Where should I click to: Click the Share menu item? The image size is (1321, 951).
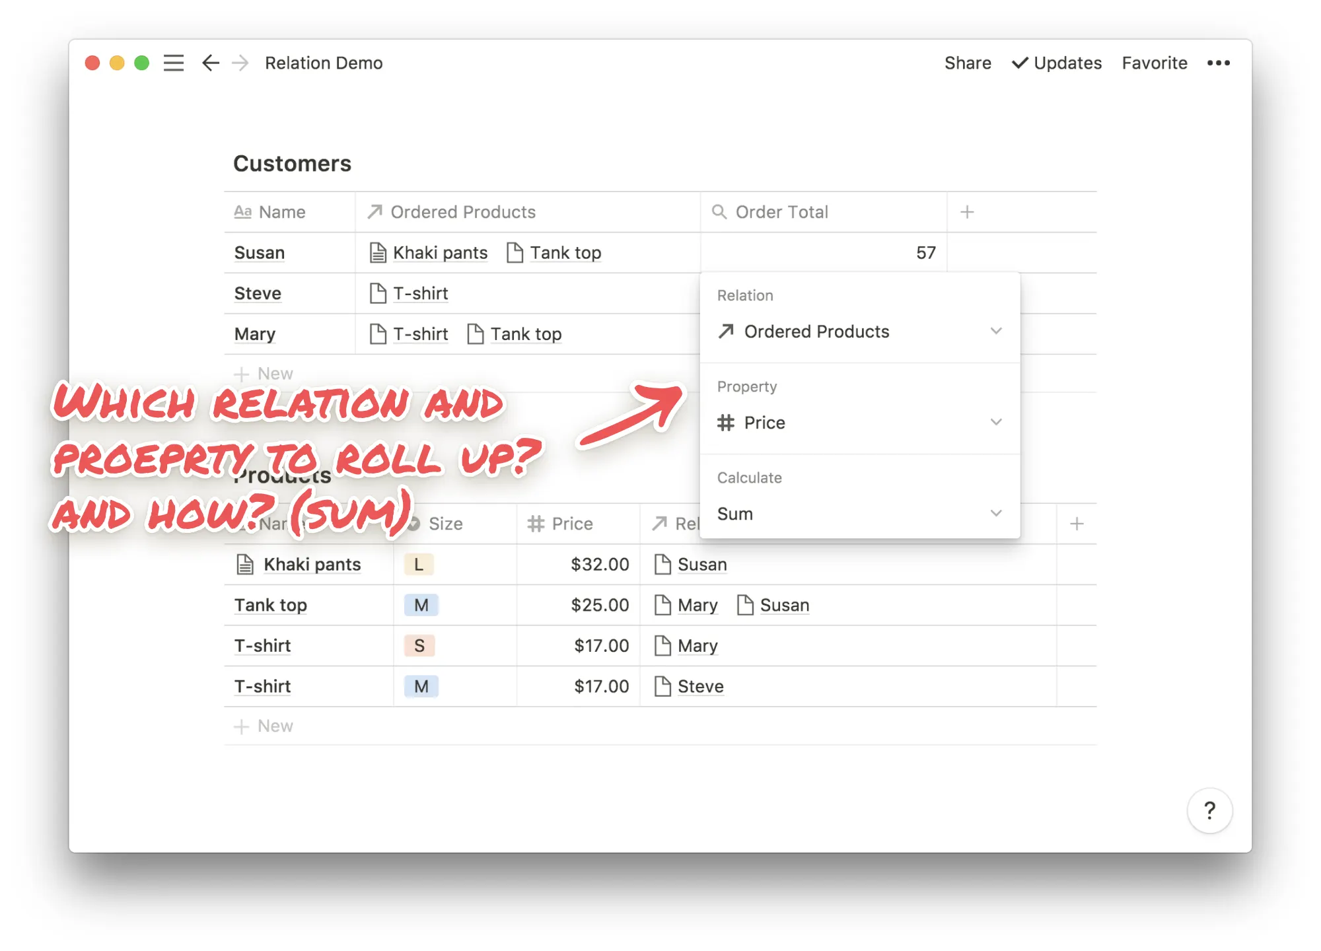967,63
